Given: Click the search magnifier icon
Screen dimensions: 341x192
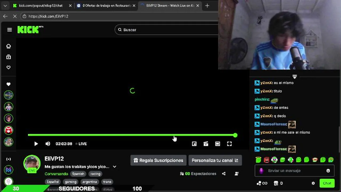Looking at the screenshot, I should click(x=120, y=30).
